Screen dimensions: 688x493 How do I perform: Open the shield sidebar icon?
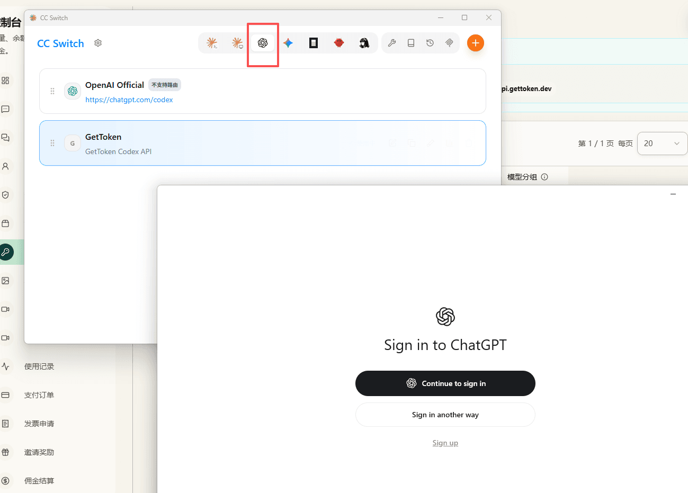(x=5, y=195)
